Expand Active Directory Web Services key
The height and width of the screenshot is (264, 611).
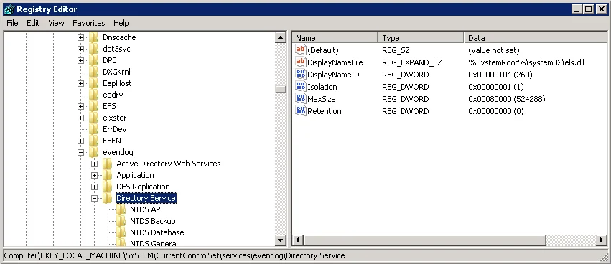(x=94, y=164)
